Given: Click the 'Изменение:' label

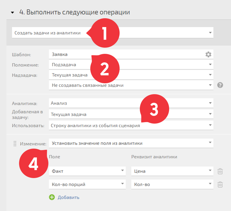Looking at the screenshot, I should tap(33, 144).
